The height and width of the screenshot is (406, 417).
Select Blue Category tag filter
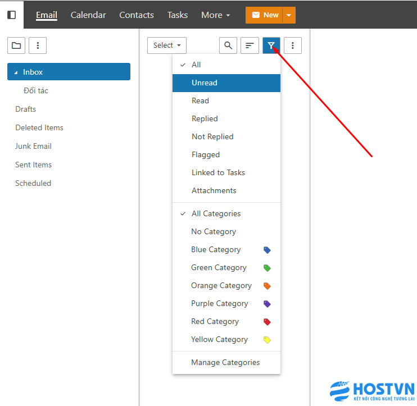[216, 250]
